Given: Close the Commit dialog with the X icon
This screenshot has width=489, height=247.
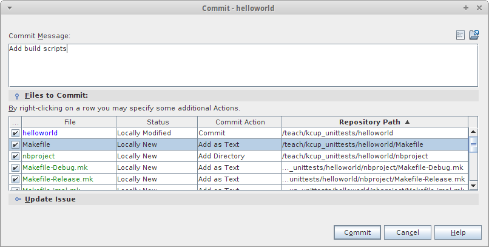Looking at the screenshot, I should coord(479,7).
